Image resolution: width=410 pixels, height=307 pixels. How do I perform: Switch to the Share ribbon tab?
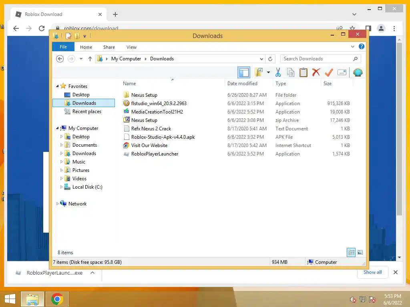tap(109, 47)
